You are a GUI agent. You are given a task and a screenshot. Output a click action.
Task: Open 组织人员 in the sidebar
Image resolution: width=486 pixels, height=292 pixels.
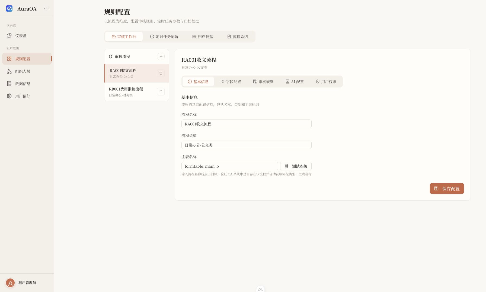pyautogui.click(x=27, y=71)
